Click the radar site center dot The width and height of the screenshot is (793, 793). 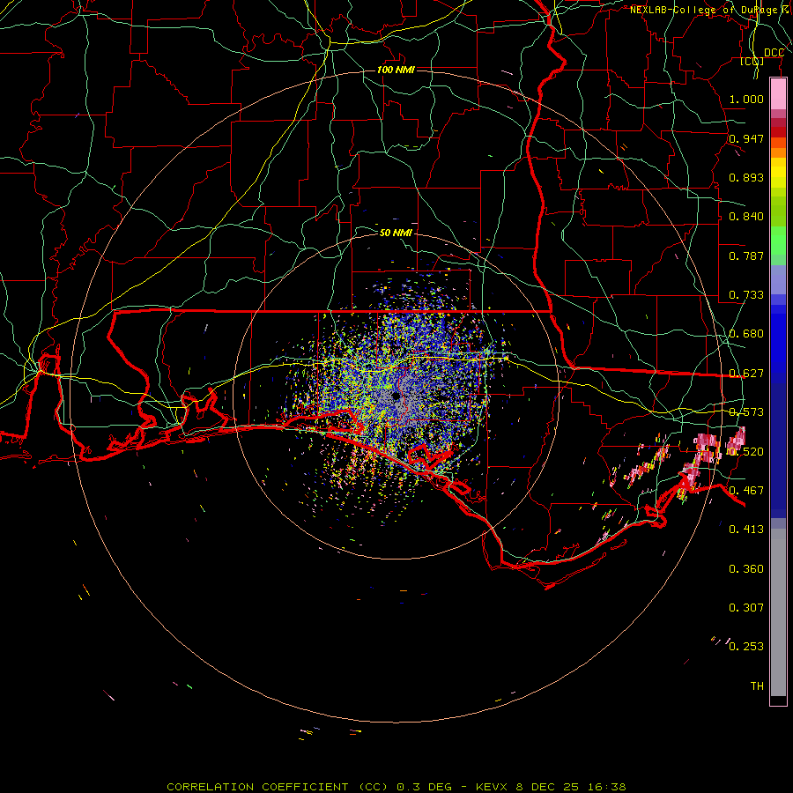[396, 396]
